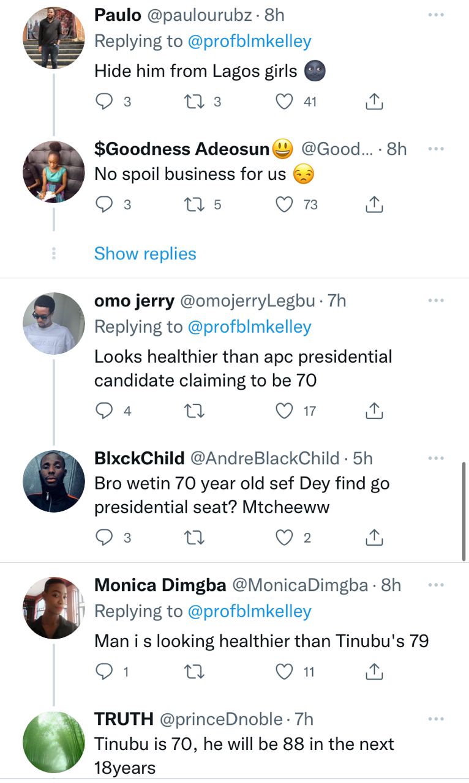Share omo jerry's tweet
Viewport: 469px width, 783px height.
373,411
